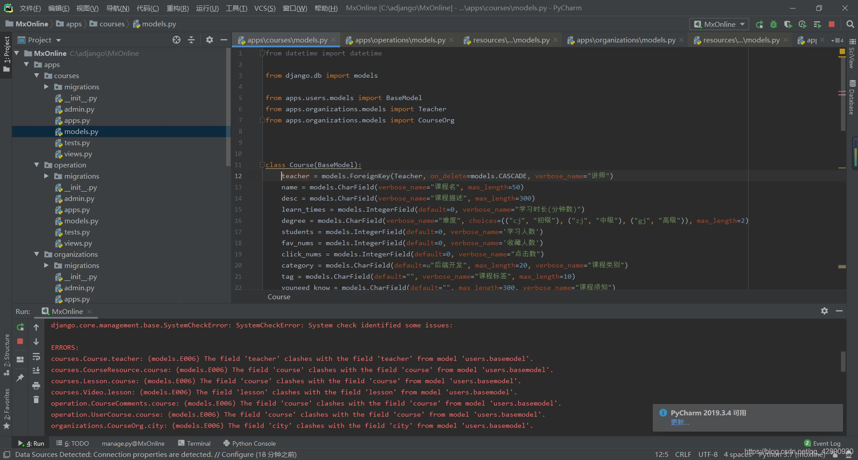
Task: Open Structure tool window on left edge
Action: (6, 355)
